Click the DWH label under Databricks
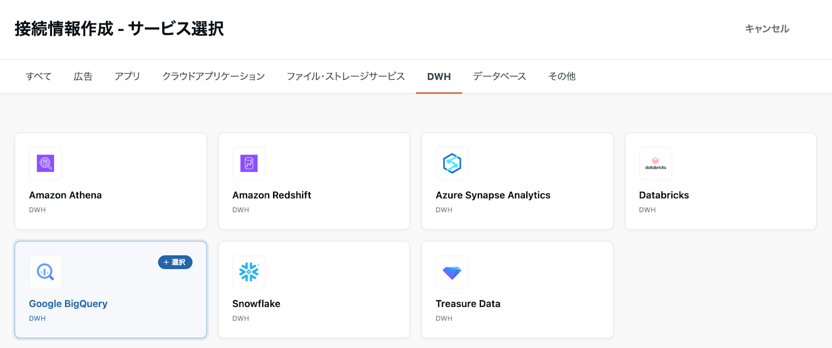 pos(647,210)
